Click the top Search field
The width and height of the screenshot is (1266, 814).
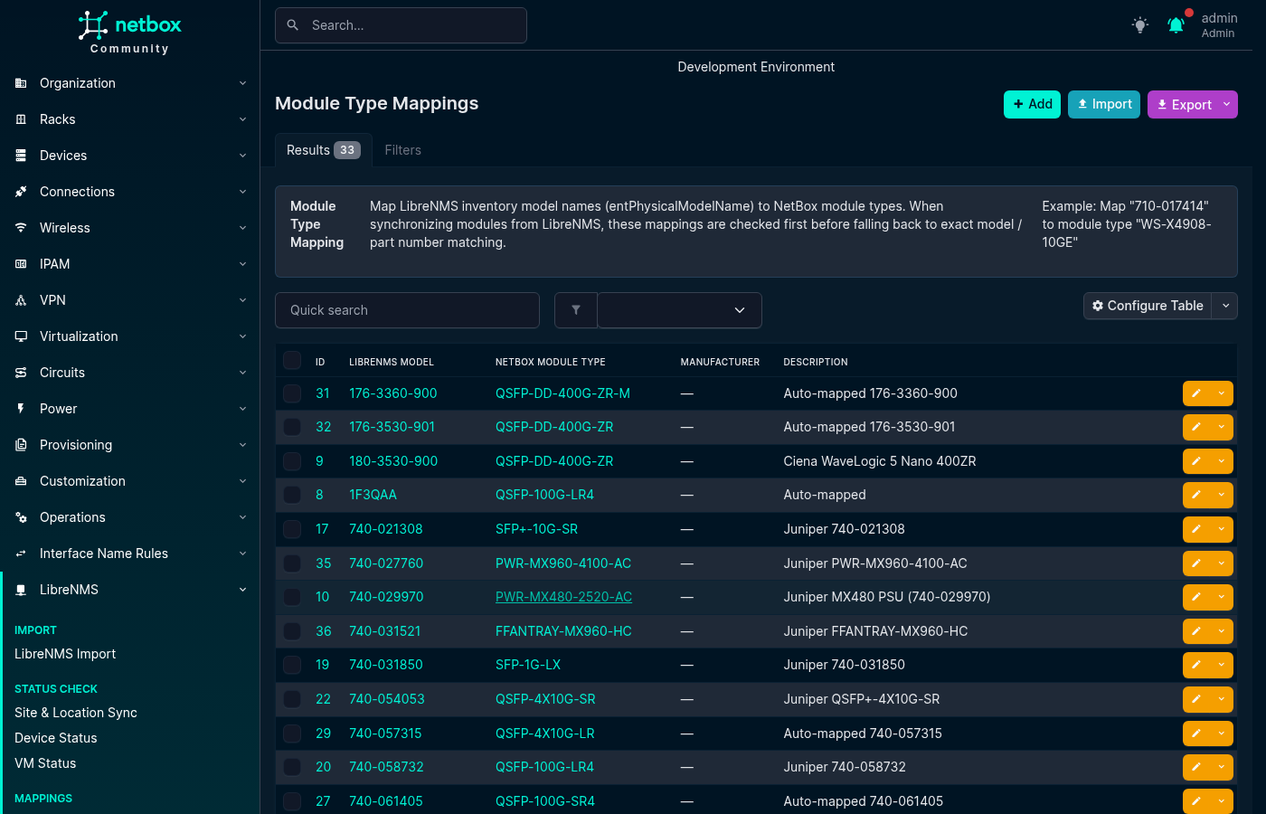pos(401,25)
